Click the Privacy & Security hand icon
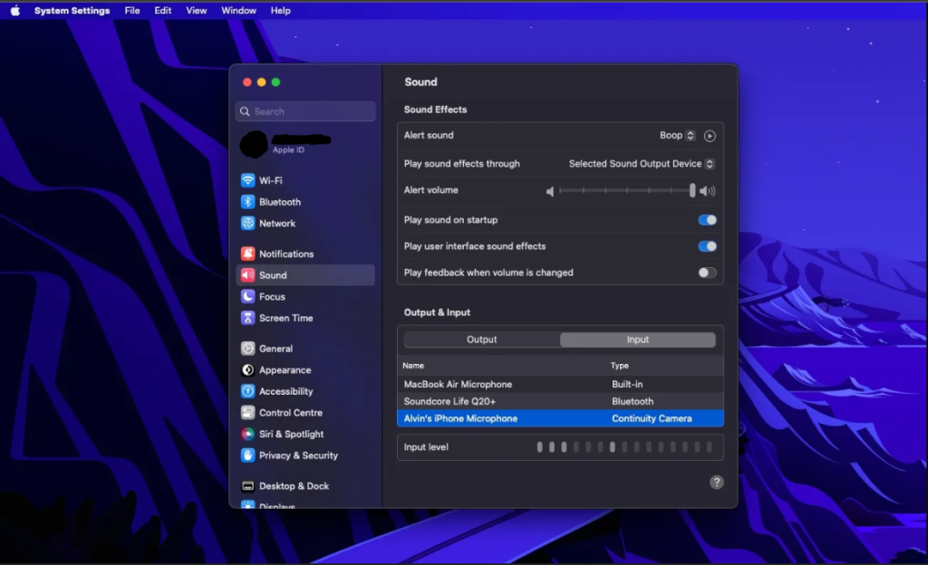Image resolution: width=928 pixels, height=565 pixels. tap(247, 455)
